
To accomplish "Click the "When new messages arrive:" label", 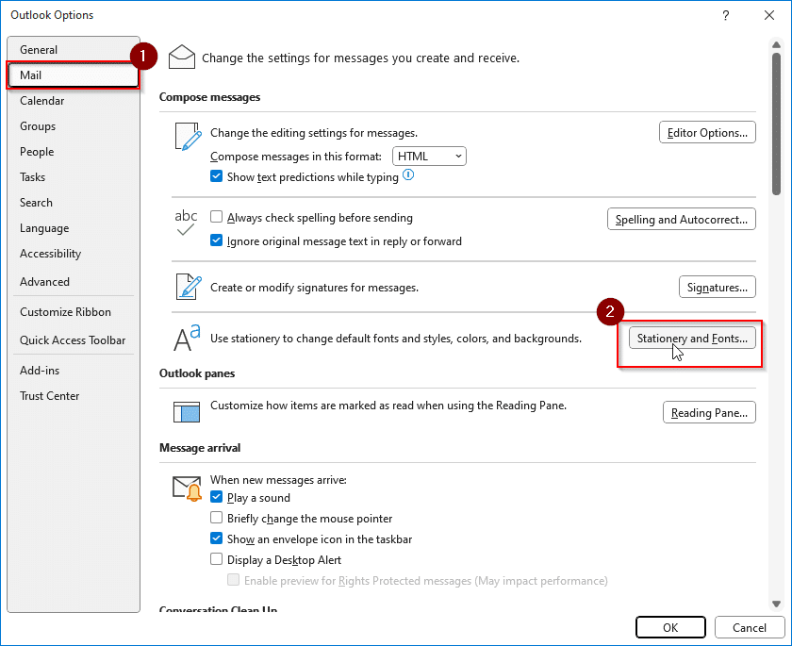I will (x=278, y=479).
